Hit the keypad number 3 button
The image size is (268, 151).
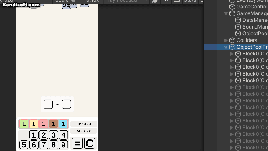(x=54, y=135)
